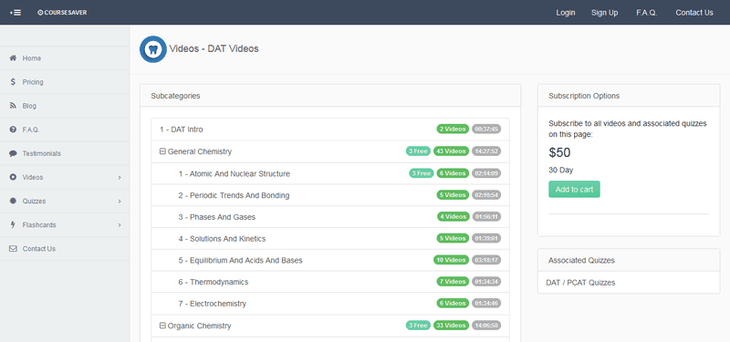
Task: Click the 7 Videos badge on Thermodynamics row
Action: click(x=453, y=282)
